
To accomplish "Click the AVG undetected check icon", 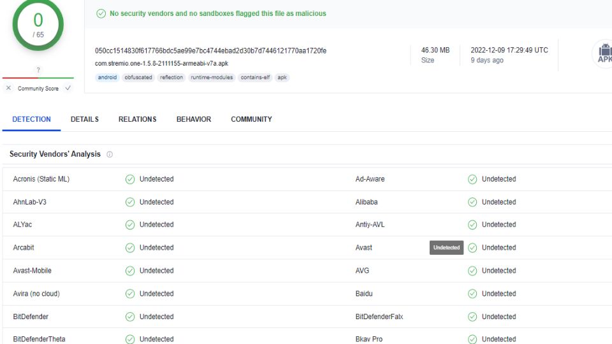I will (x=472, y=271).
